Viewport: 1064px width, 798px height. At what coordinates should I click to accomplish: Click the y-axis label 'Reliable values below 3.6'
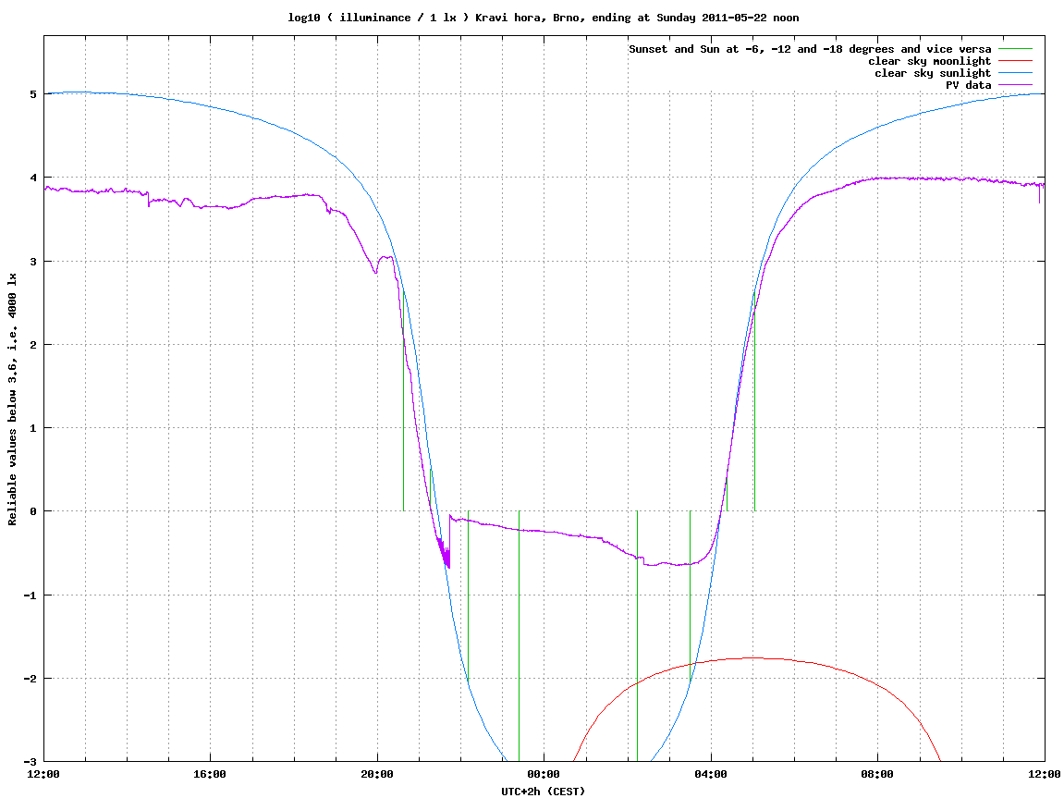tap(12, 399)
